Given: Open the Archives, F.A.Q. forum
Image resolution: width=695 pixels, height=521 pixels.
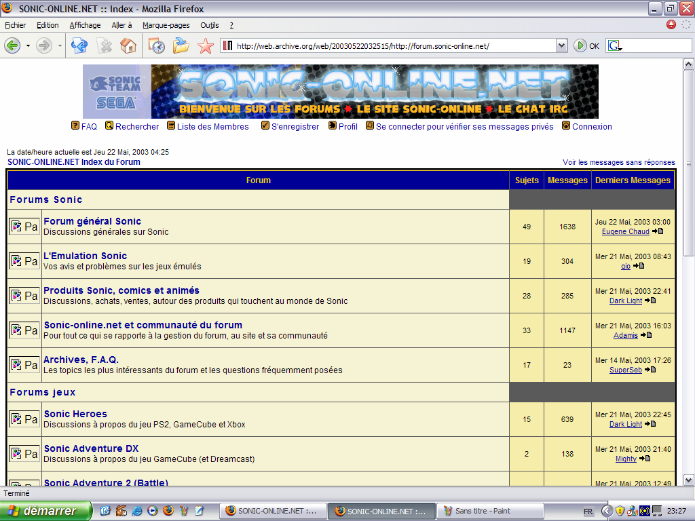Looking at the screenshot, I should tap(81, 360).
